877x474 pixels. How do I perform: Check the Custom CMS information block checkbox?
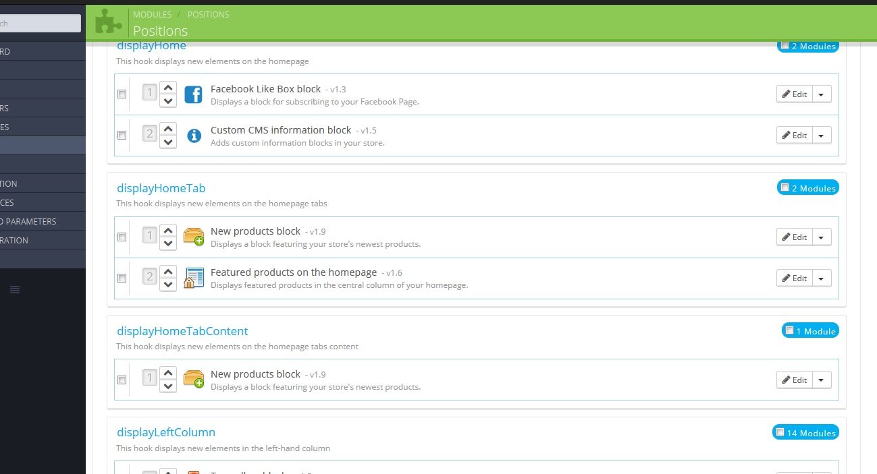tap(122, 136)
